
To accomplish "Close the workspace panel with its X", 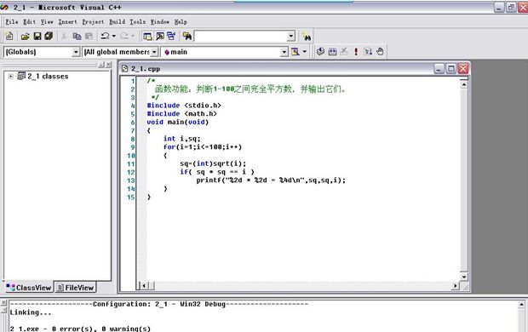I will 108,65.
